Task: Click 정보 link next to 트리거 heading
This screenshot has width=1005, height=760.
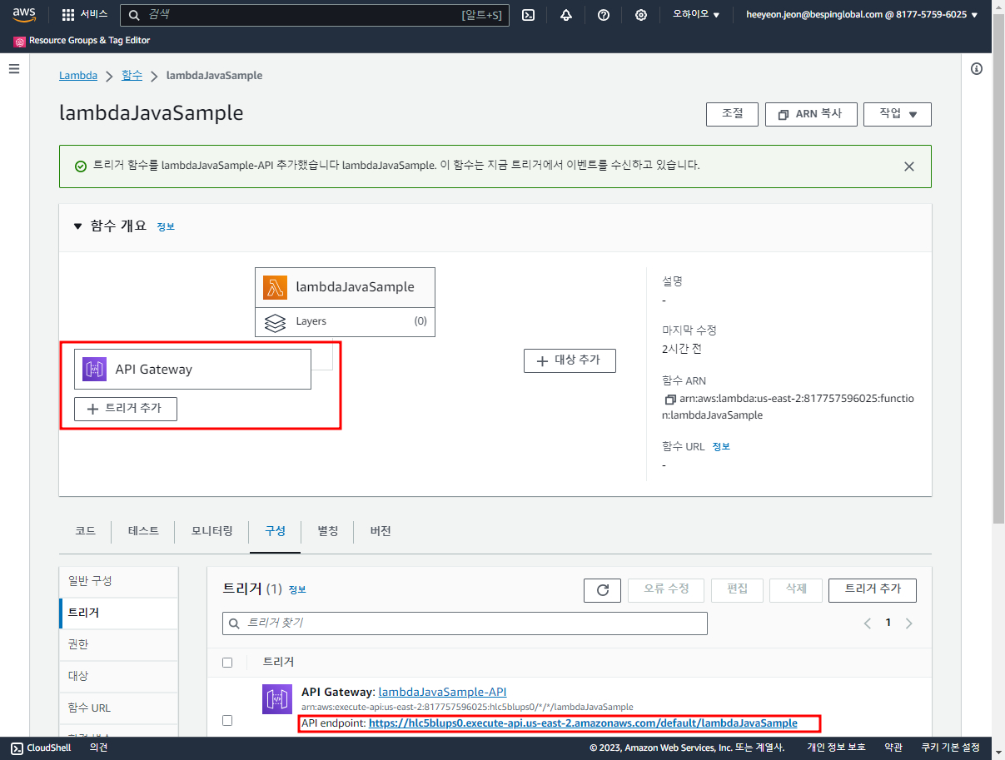Action: (x=297, y=589)
